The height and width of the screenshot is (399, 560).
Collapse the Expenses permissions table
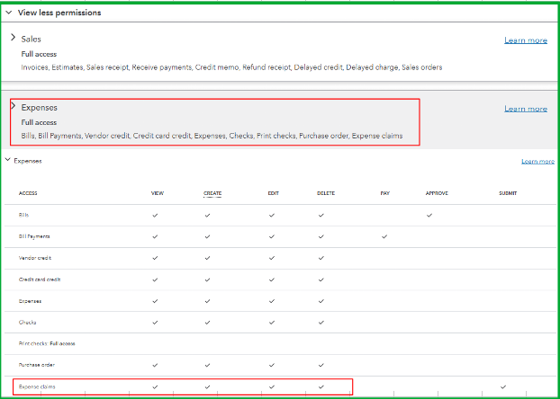pyautogui.click(x=8, y=161)
